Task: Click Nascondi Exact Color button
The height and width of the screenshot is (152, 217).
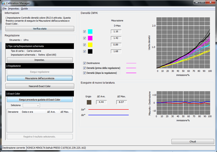Action: [x=40, y=86]
